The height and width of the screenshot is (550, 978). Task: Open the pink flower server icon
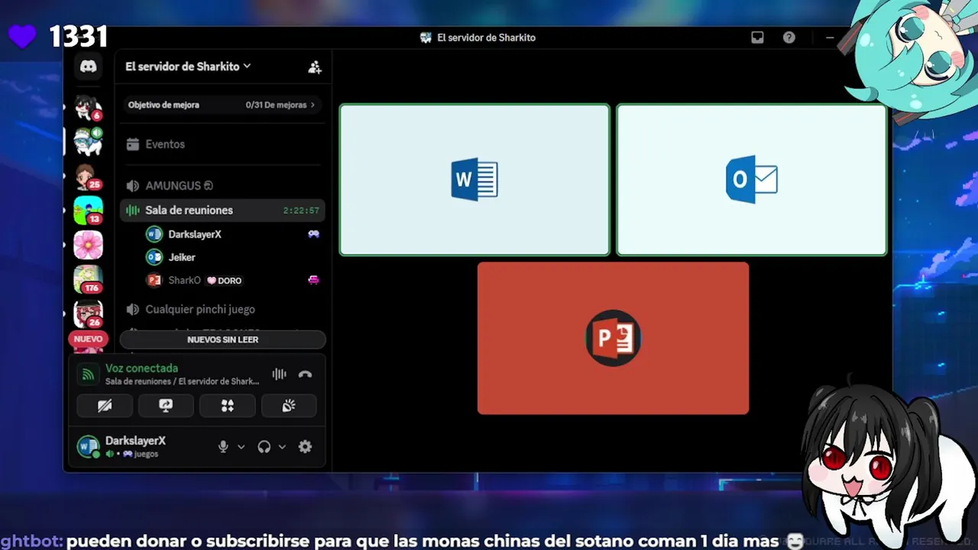[x=88, y=244]
